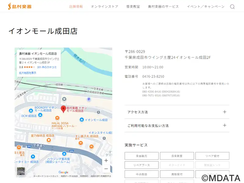The height and width of the screenshot is (183, 244).
Task: Open the 店舗情報 menu item
Action: (76, 6)
